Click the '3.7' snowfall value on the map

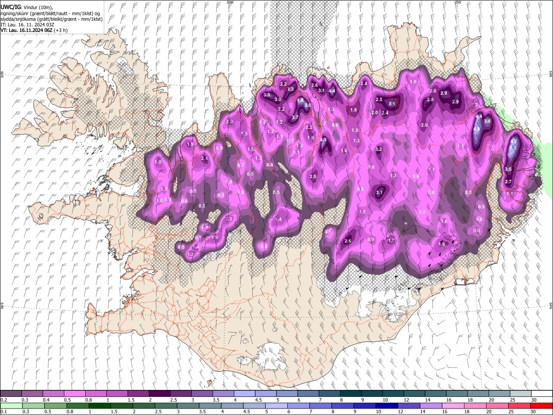click(295, 118)
